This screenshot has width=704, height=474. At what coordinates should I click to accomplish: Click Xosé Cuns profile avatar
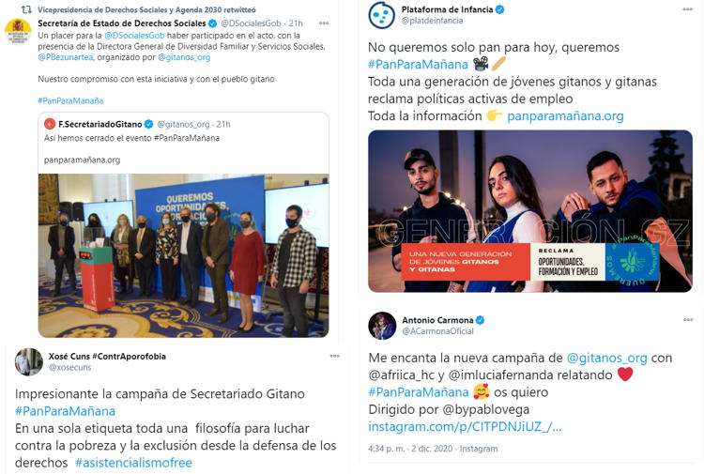coord(28,361)
